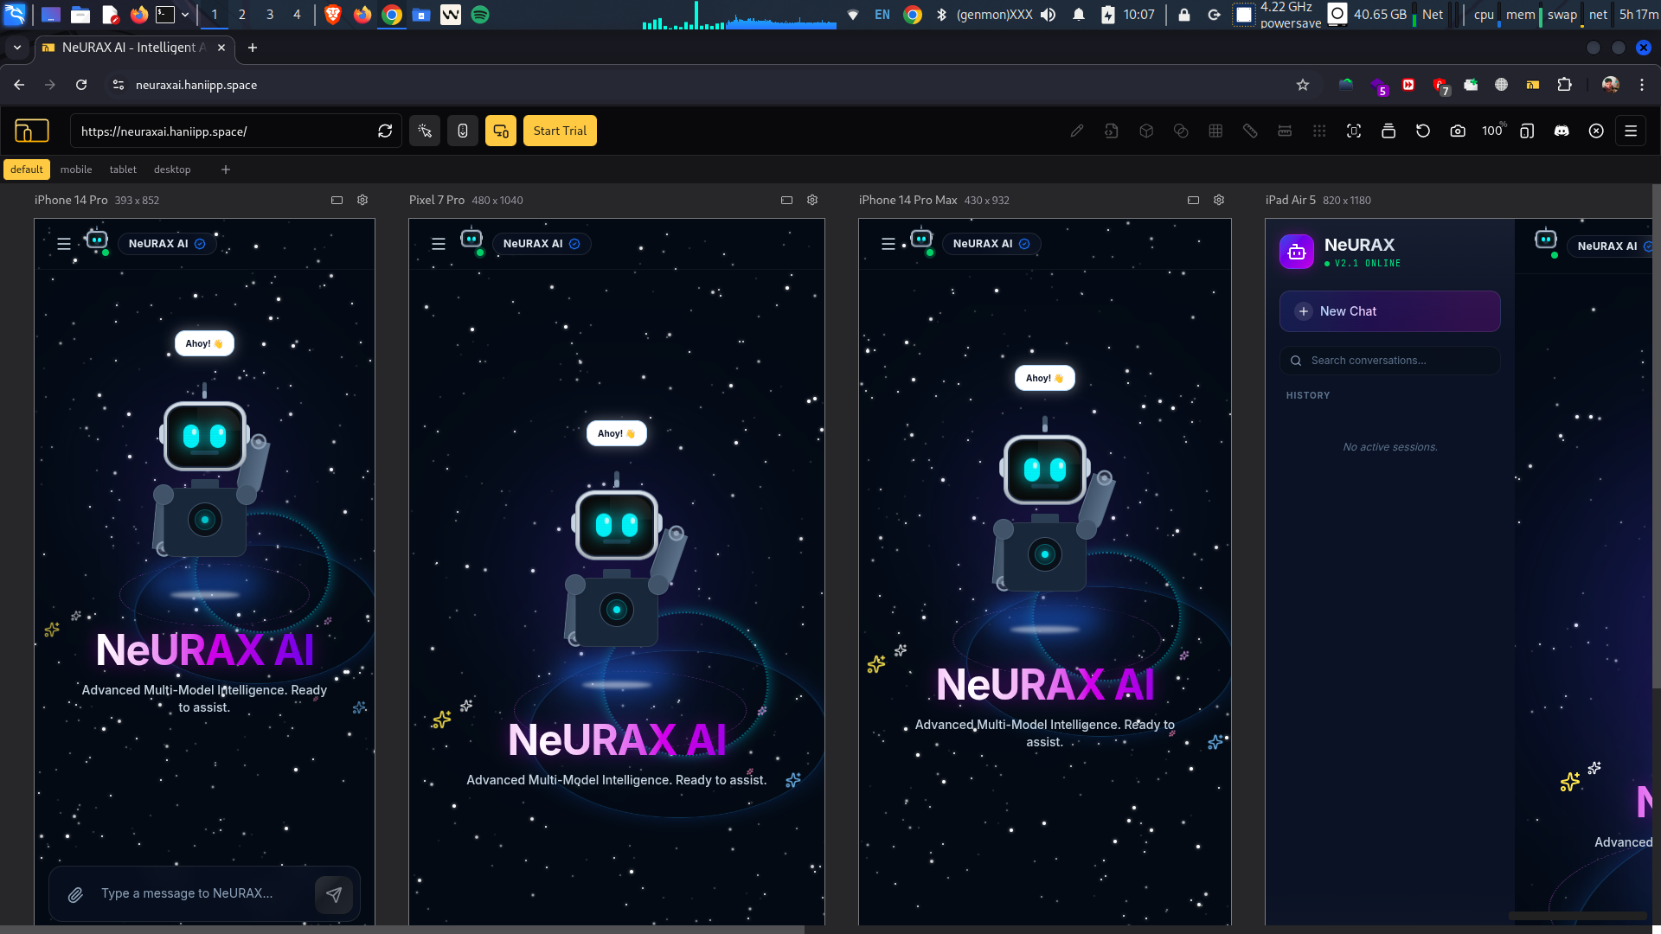Screen dimensions: 1661x934
Task: Open settings gear for iPhone 14 Pro
Action: tap(362, 200)
